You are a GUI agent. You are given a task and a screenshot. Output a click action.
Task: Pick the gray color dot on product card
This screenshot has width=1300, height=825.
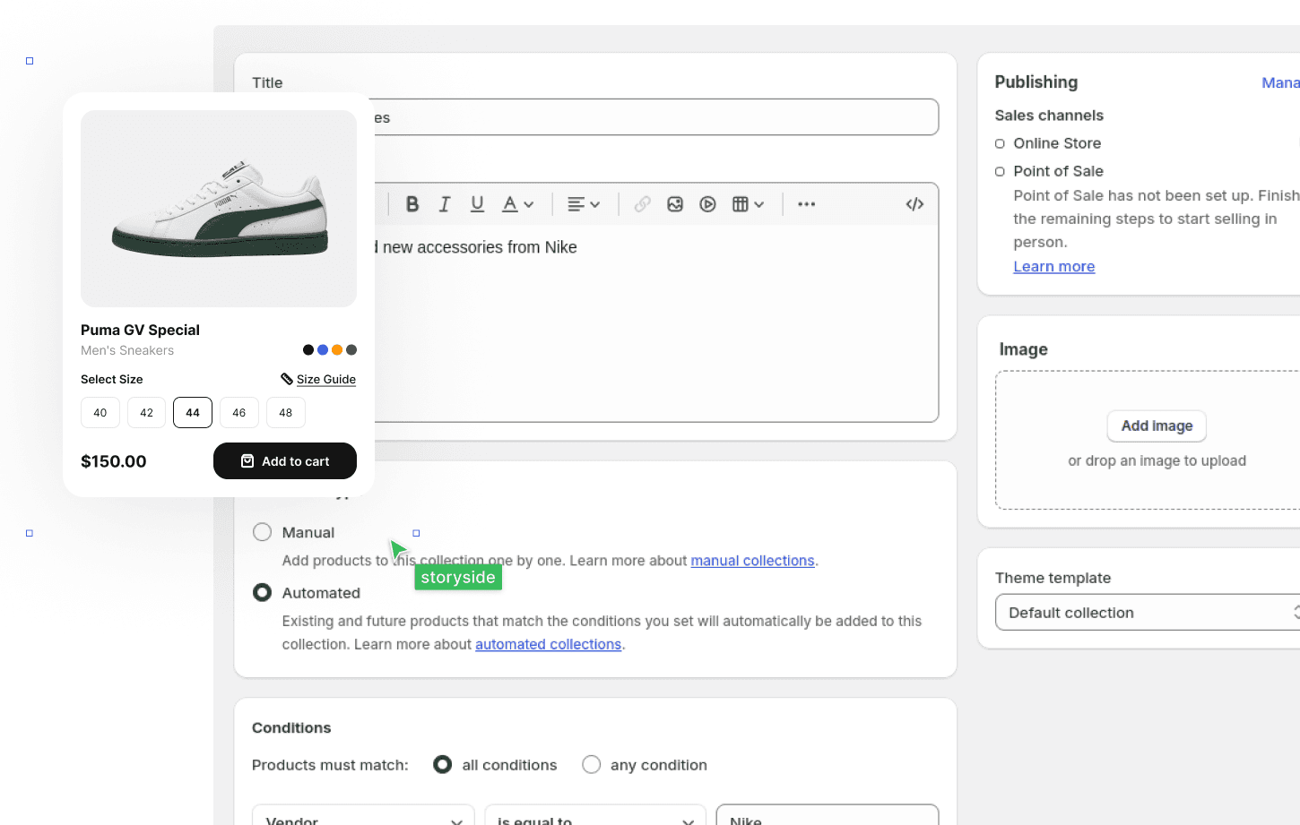click(351, 350)
